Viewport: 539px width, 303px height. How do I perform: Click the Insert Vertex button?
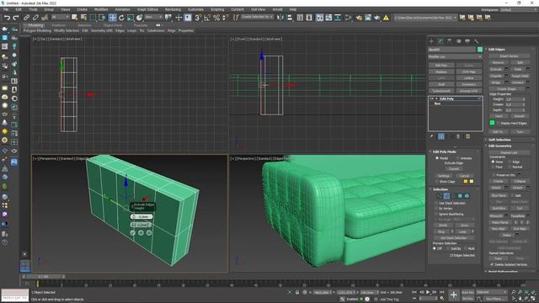509,56
